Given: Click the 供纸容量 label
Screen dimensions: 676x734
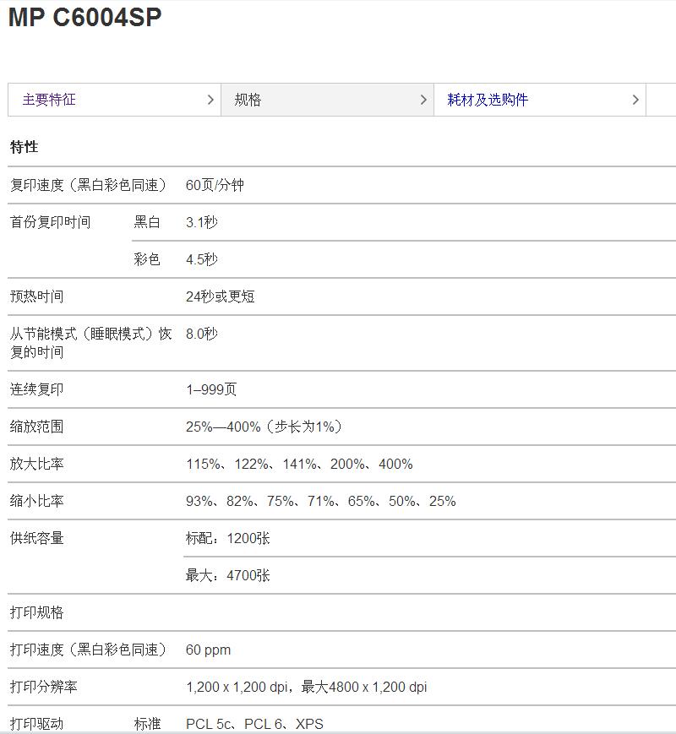Looking at the screenshot, I should tap(36, 538).
